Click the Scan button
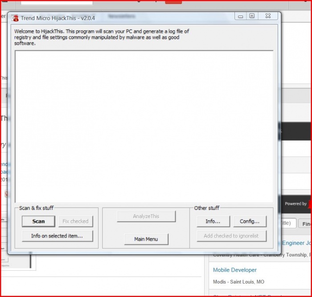This screenshot has height=297, width=312. pyautogui.click(x=38, y=221)
